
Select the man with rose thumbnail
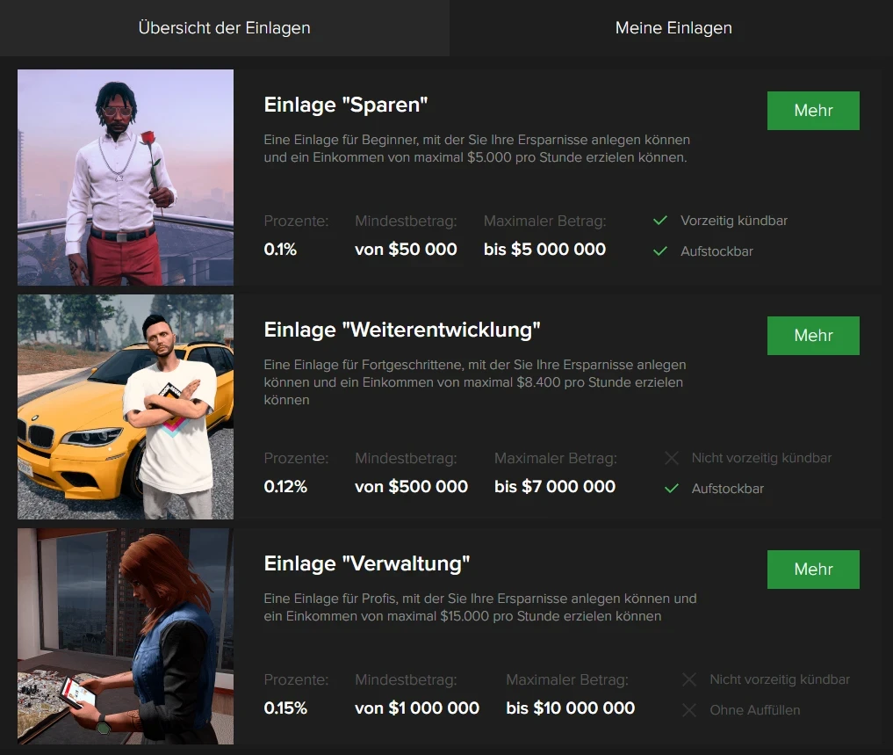[x=126, y=178]
